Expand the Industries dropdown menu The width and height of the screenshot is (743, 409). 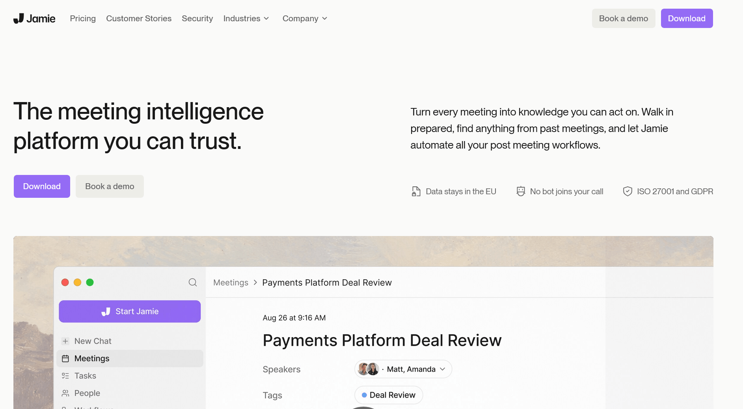(x=246, y=19)
